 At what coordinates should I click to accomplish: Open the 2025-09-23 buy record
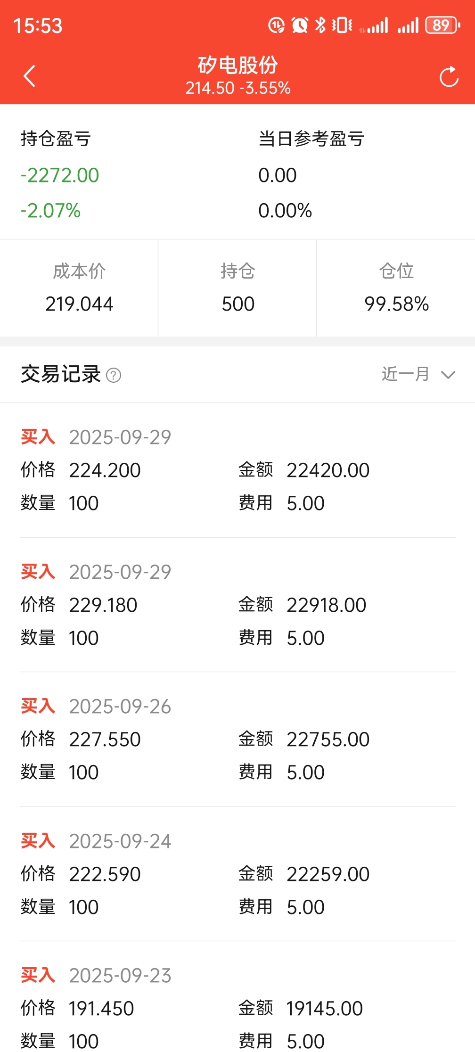(237, 997)
